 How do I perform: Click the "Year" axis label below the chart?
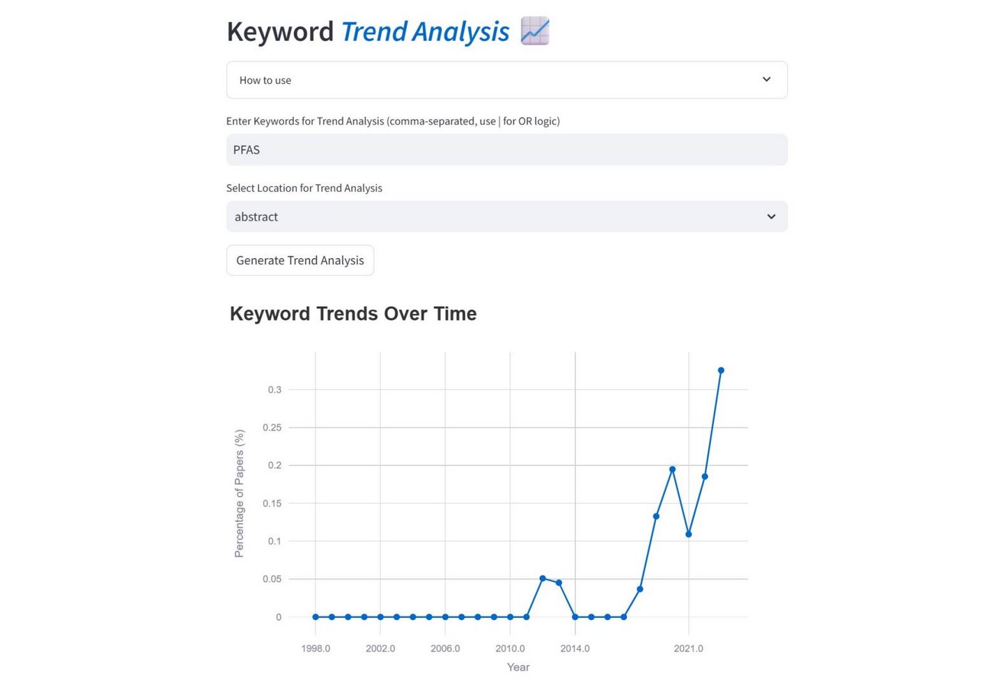[518, 667]
